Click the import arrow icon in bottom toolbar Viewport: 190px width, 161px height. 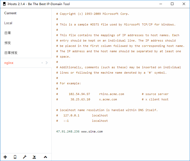34,157
